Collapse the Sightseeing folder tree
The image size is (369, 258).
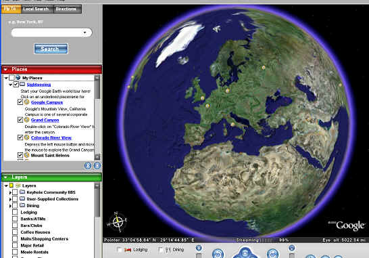click(x=11, y=85)
